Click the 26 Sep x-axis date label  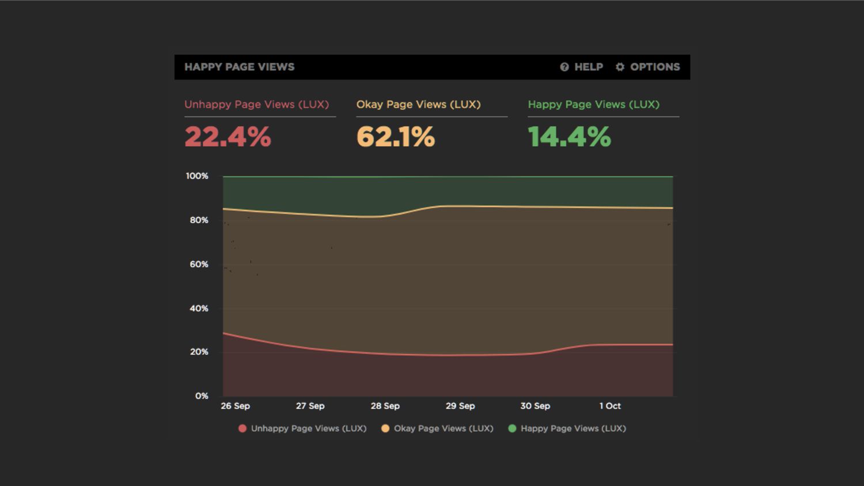click(x=235, y=406)
